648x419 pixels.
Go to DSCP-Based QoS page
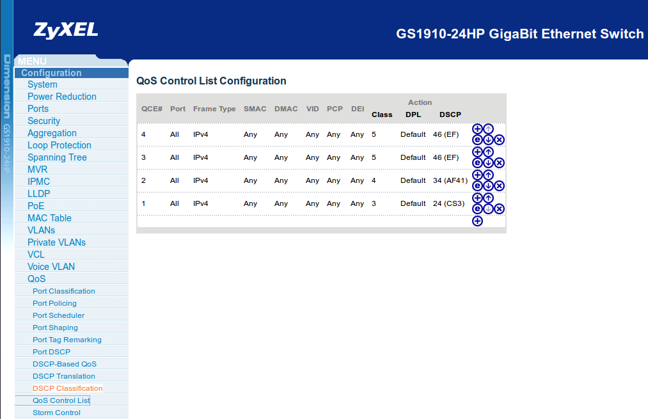click(x=65, y=364)
